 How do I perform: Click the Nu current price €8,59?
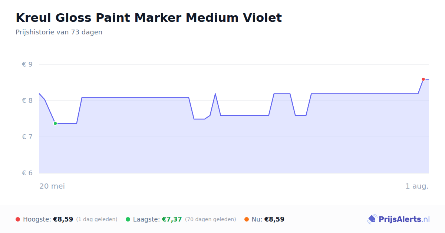point(274,219)
